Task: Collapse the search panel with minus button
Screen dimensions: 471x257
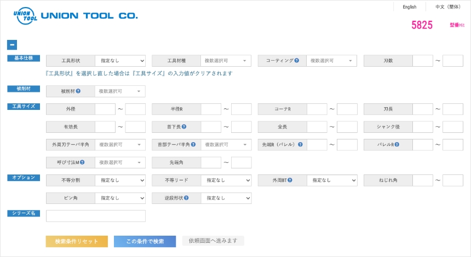Action: [x=12, y=45]
